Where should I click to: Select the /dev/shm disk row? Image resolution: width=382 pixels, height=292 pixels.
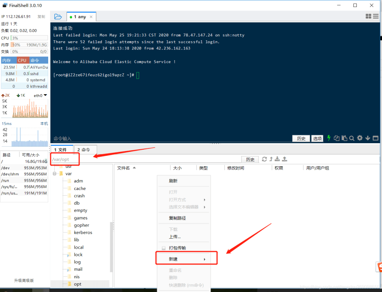(24, 174)
